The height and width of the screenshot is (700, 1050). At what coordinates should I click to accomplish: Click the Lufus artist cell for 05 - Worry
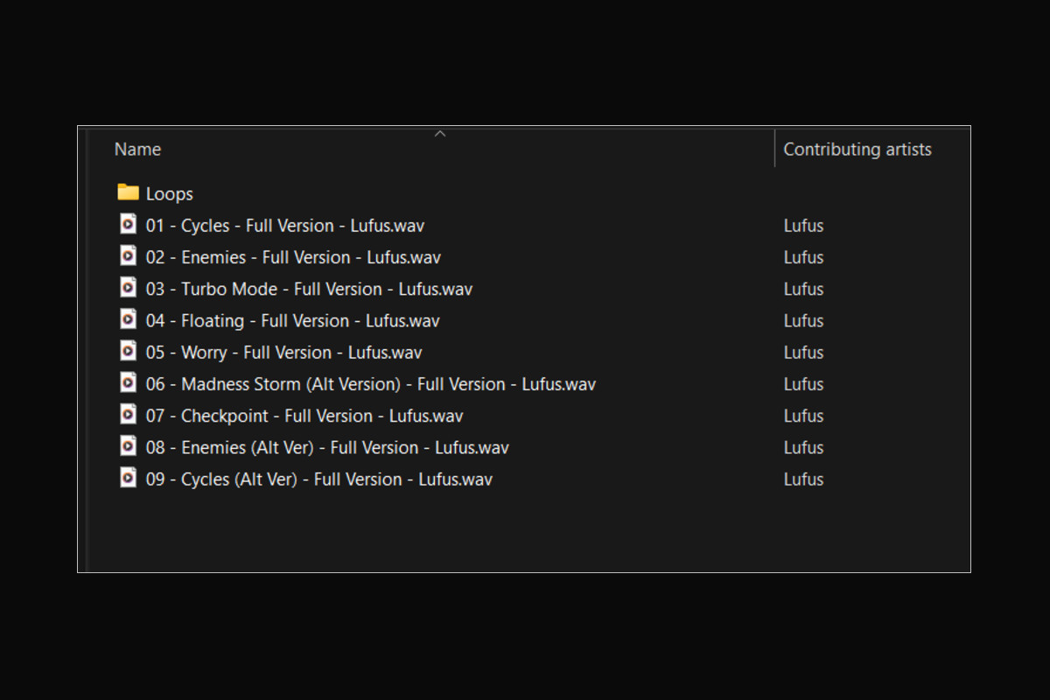coord(803,353)
